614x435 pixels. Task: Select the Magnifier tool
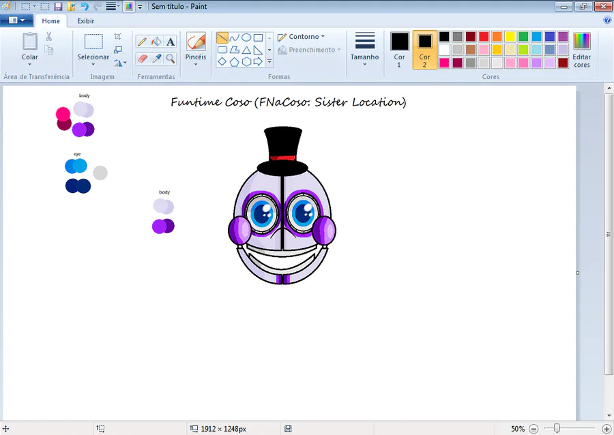(171, 59)
